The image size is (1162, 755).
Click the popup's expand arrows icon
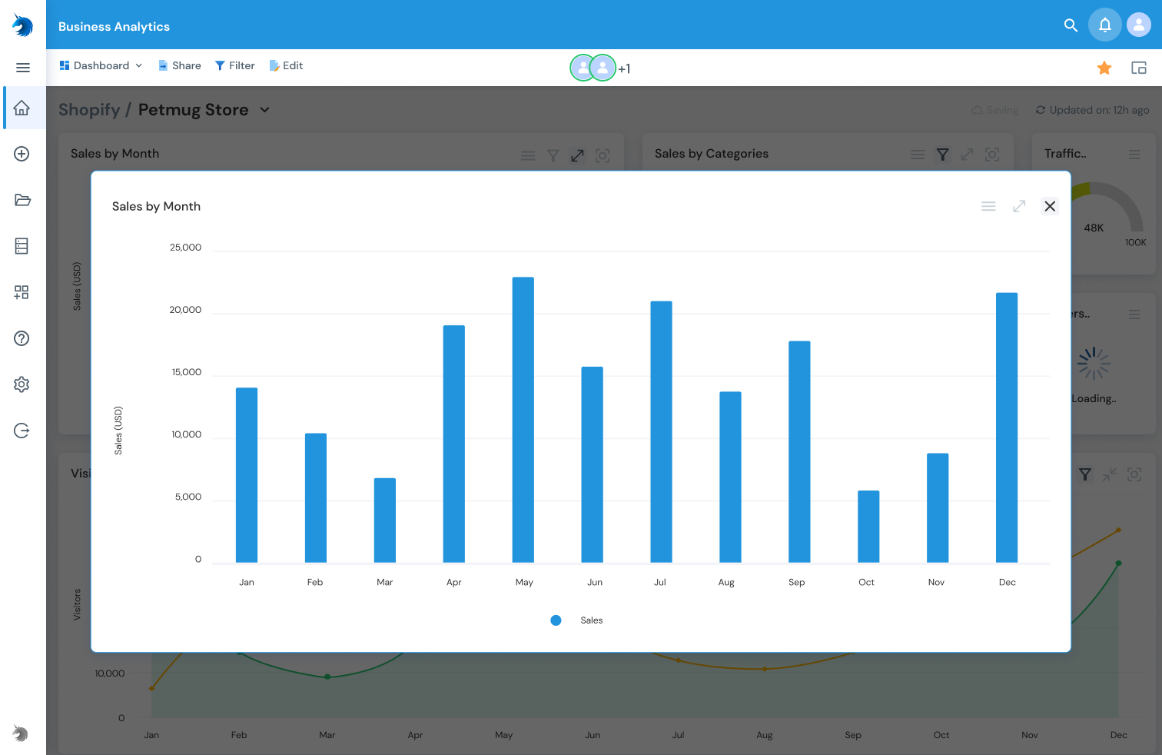[1019, 206]
